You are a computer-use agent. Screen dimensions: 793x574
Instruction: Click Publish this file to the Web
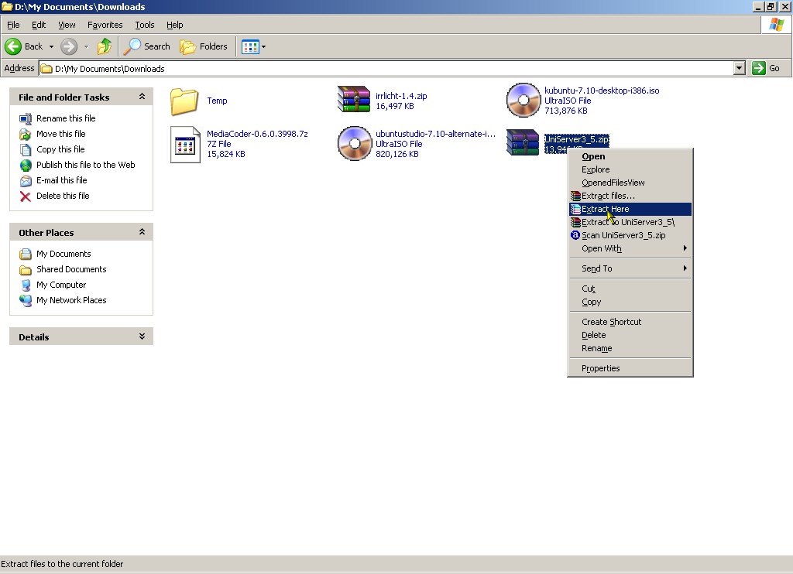[85, 165]
